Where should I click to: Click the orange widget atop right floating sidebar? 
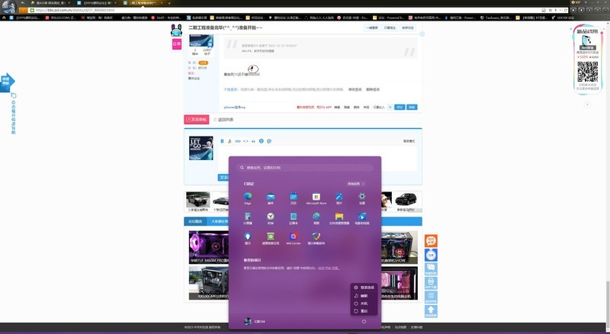tap(431, 240)
